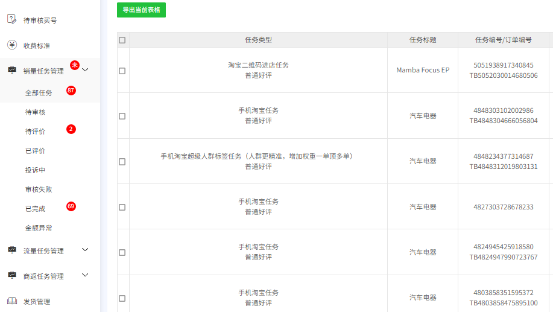Click the 发货管理 book icon
This screenshot has width=553, height=312.
11,301
